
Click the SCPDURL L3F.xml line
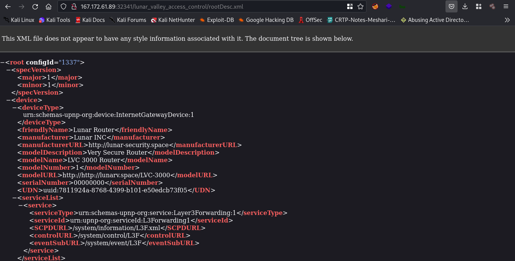pyautogui.click(x=118, y=228)
